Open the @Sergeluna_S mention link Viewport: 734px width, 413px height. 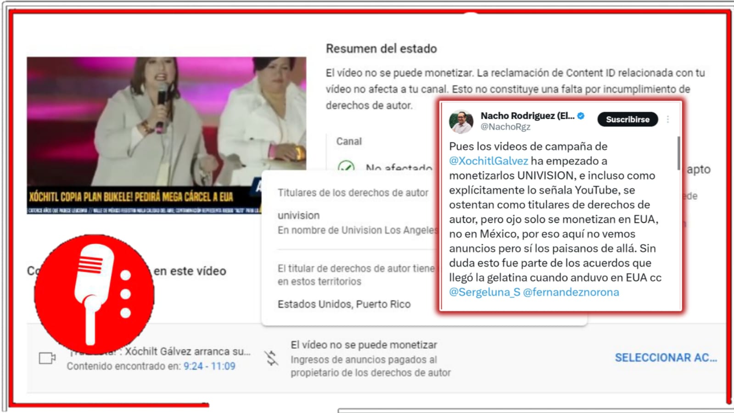click(x=484, y=292)
